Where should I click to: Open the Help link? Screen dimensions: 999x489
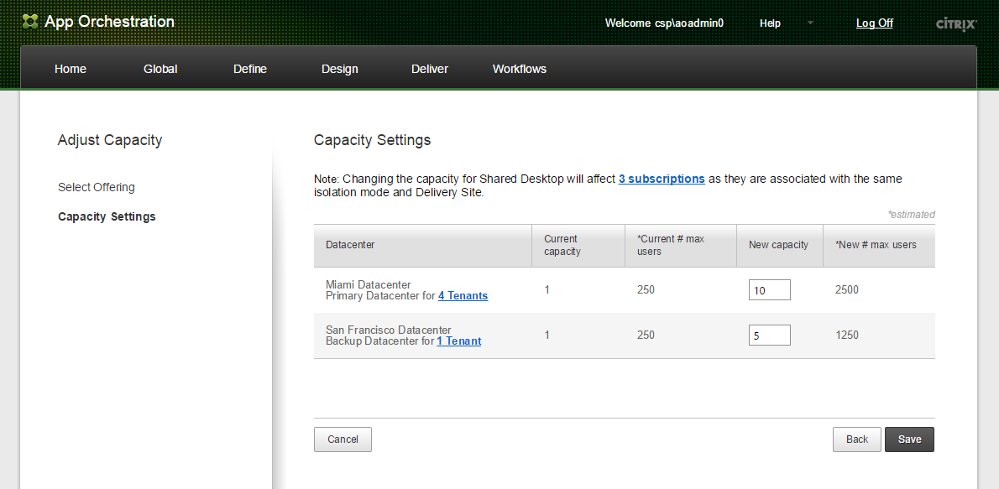[770, 23]
